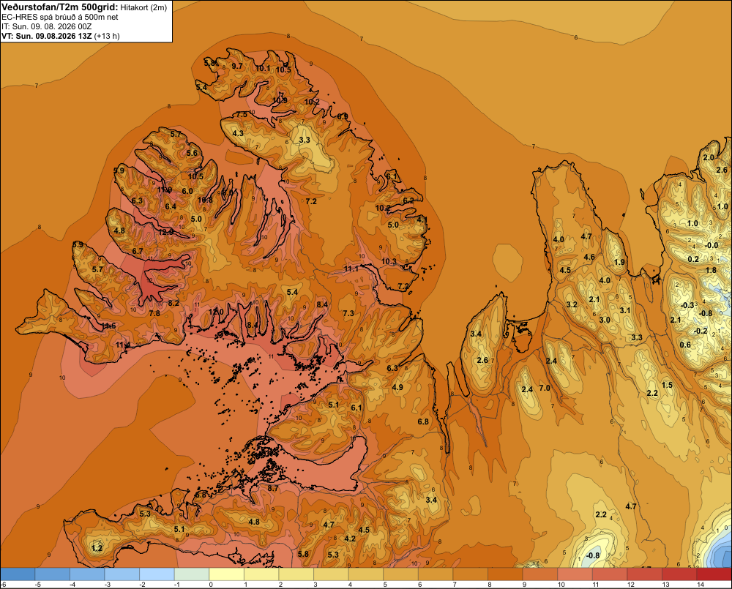The image size is (732, 589).
Task: Click the '(+13 h)' forecast offset text
Action: point(107,36)
